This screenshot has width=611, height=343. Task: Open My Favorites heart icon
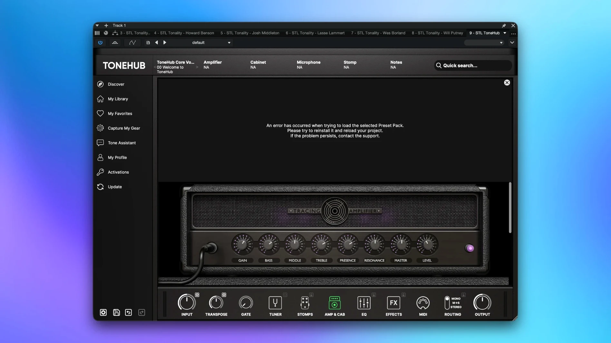tap(100, 114)
